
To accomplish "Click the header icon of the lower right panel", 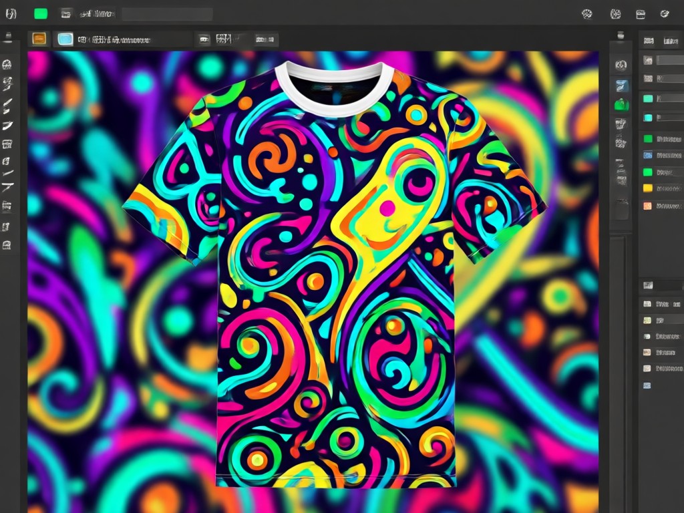I will click(x=648, y=285).
